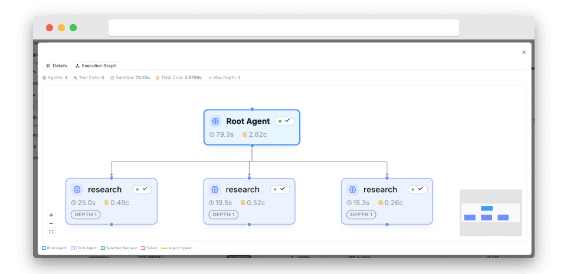Click the brain icon on the 19.5s research node
The image size is (567, 274).
214,190
